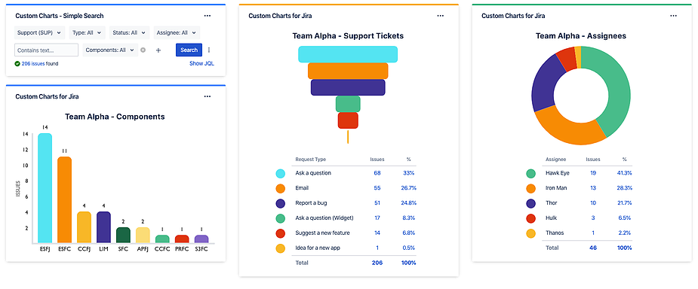
Task: Expand the Assignee: All dropdown
Action: [x=177, y=32]
